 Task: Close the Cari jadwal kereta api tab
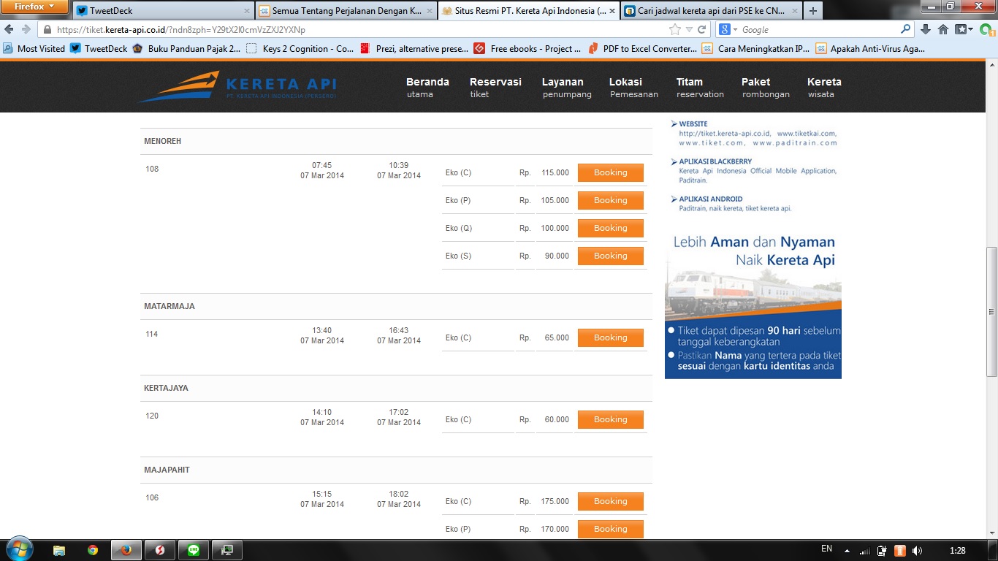pyautogui.click(x=793, y=11)
